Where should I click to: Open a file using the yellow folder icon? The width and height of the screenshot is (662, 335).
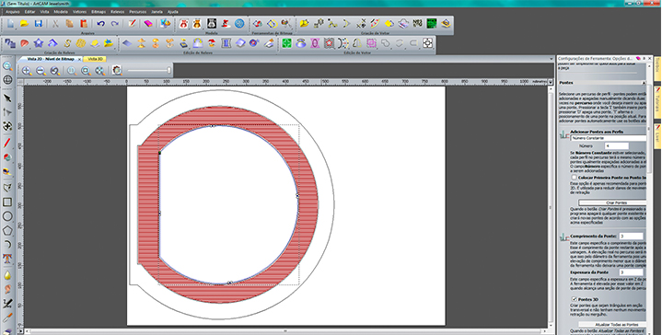[x=24, y=24]
